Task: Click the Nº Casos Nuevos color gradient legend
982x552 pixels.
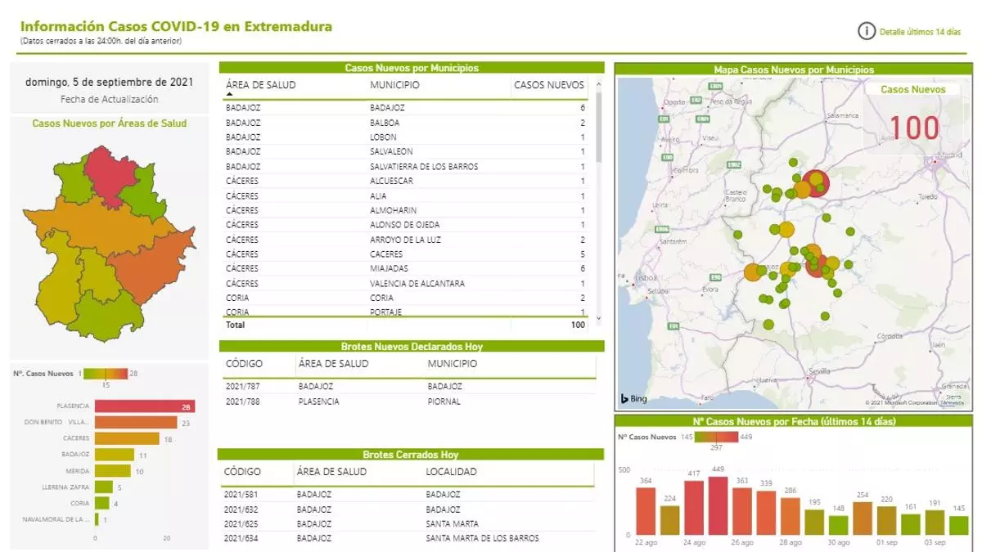Action: coord(106,374)
